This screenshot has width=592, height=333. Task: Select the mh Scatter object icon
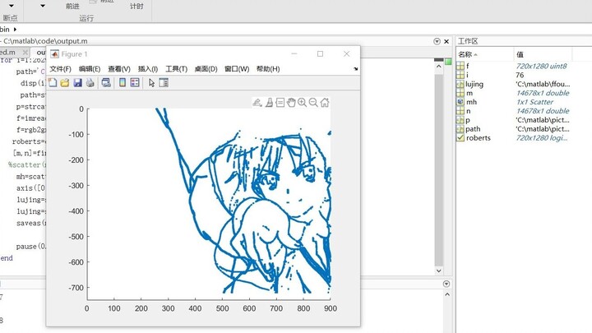[x=460, y=102]
